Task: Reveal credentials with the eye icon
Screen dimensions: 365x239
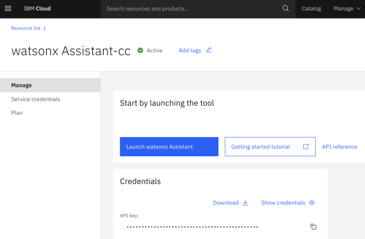Action: pos(312,203)
